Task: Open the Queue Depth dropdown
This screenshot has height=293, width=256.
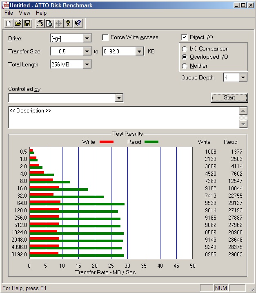Action: [x=243, y=77]
